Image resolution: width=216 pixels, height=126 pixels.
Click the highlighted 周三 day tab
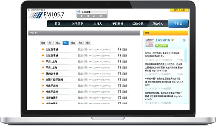66,43
